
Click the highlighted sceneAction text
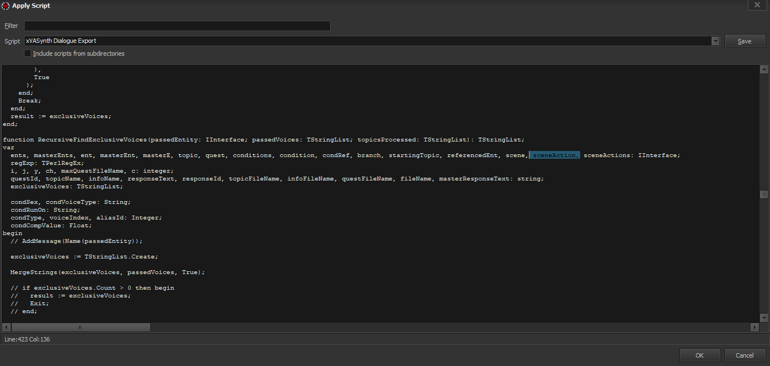[555, 155]
